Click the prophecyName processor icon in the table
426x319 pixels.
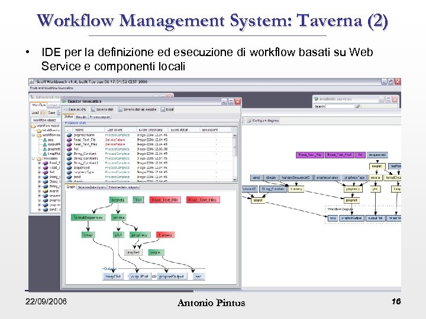tap(69, 135)
